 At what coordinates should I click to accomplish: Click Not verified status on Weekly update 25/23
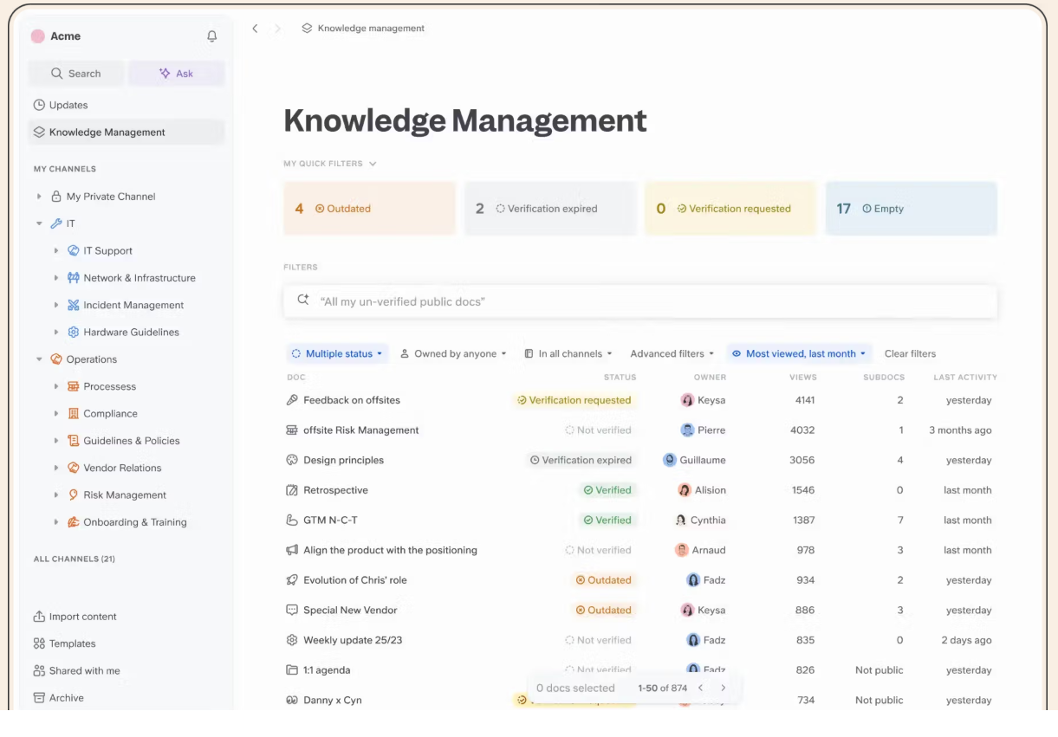click(x=598, y=640)
